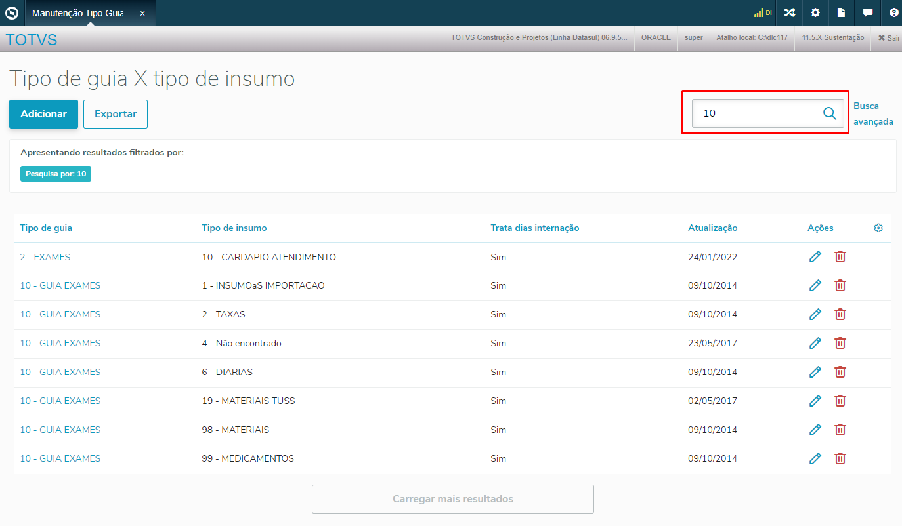Delete the INSUMOaS IMPORTACAO row

click(x=840, y=285)
